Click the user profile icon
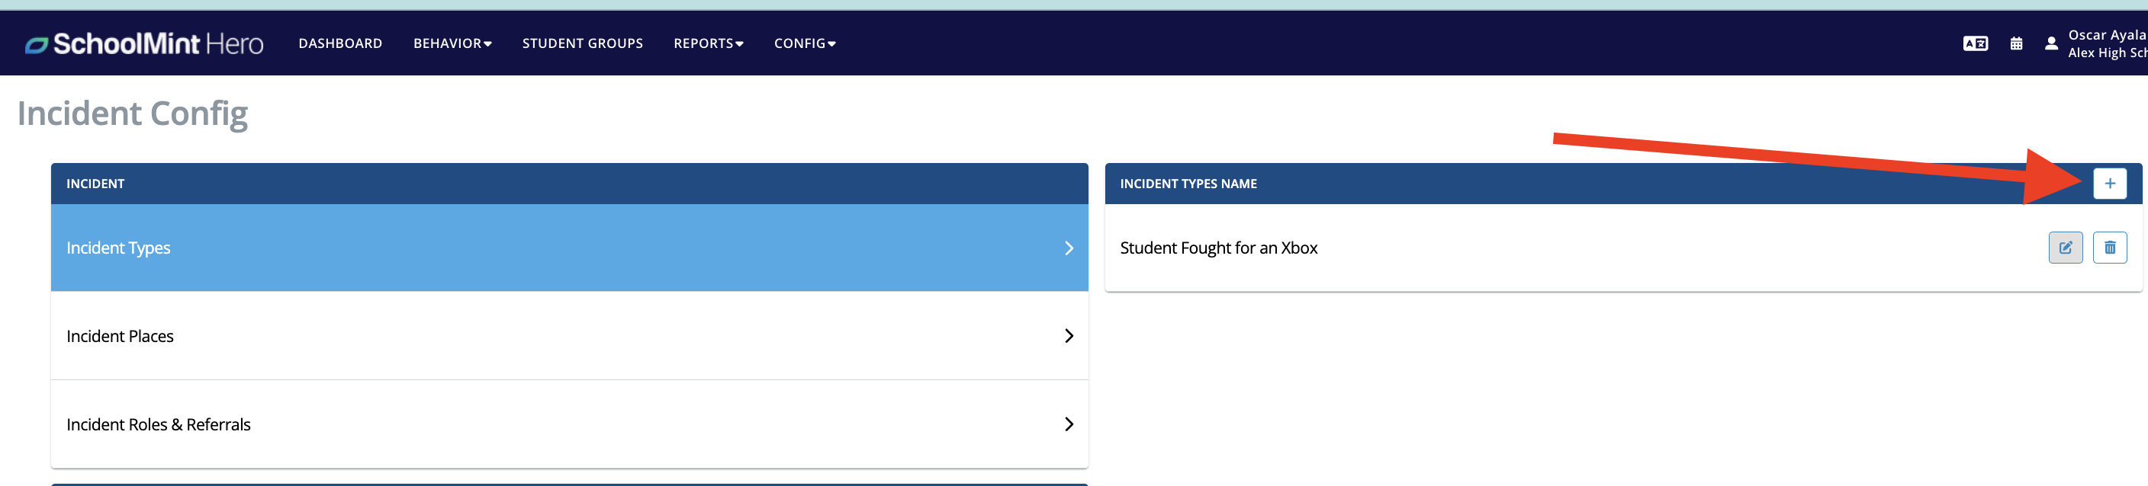 coord(2050,43)
